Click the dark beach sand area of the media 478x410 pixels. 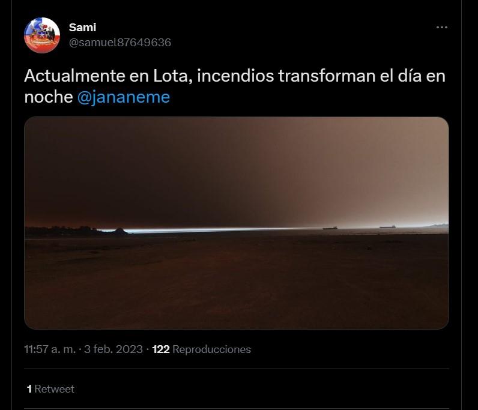coord(236,282)
